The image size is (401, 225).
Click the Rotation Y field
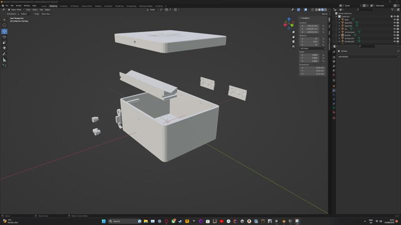tap(309, 41)
